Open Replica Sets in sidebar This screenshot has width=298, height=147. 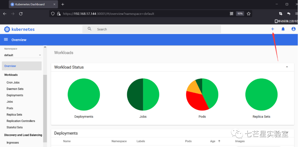click(x=14, y=115)
